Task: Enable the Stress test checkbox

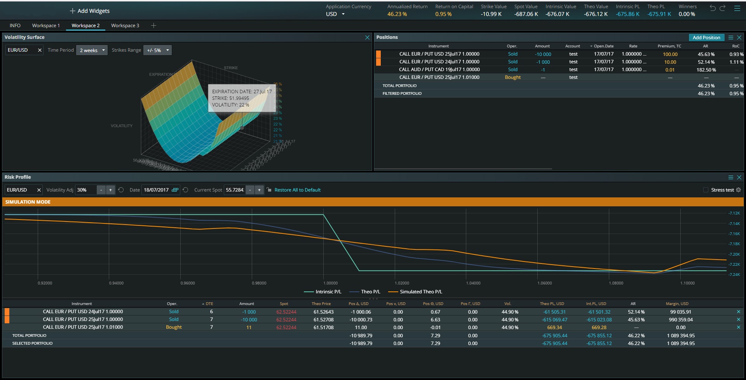Action: pos(706,190)
